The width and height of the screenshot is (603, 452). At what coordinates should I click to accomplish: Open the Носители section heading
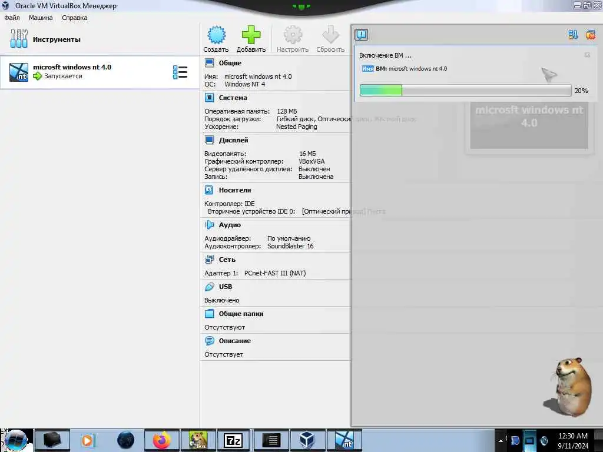click(234, 190)
